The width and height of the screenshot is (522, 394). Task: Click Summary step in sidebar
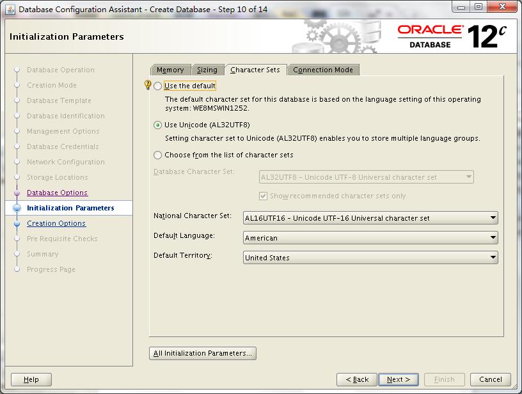coord(43,254)
